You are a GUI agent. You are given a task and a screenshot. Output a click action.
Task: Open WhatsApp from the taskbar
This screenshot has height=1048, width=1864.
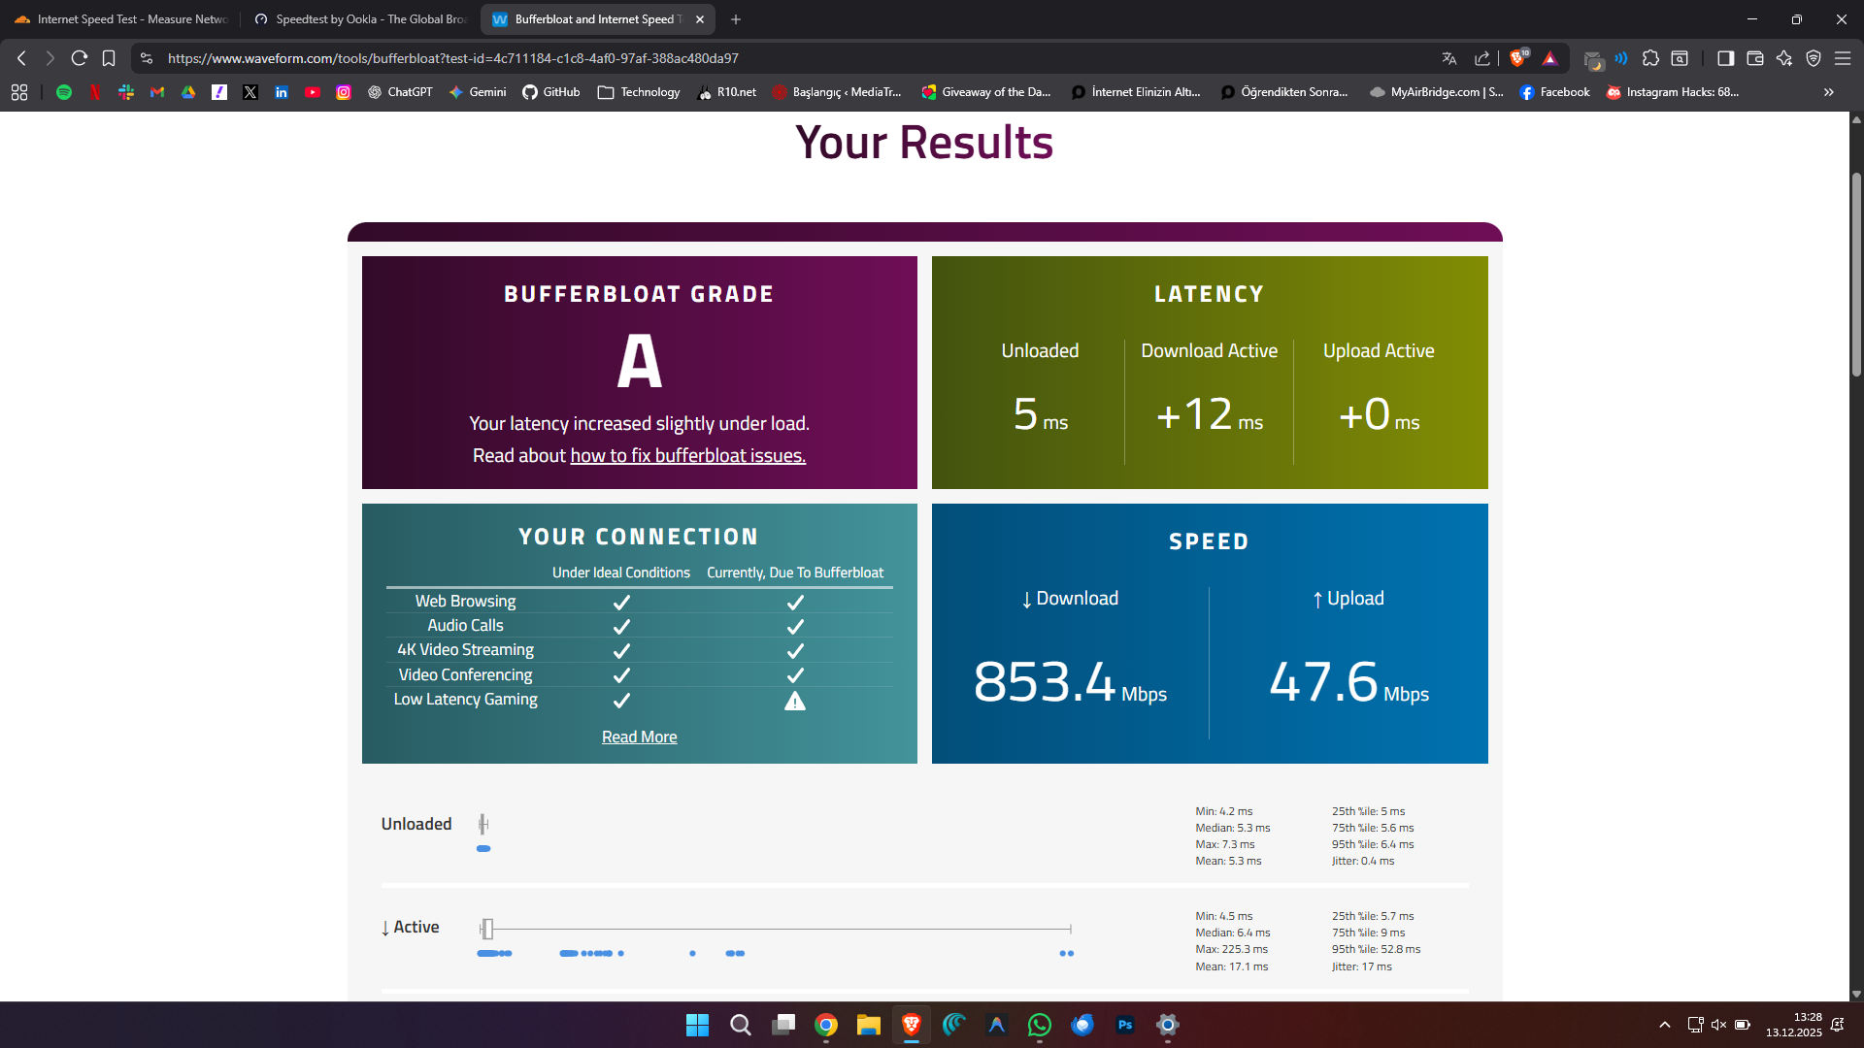[x=1040, y=1025]
